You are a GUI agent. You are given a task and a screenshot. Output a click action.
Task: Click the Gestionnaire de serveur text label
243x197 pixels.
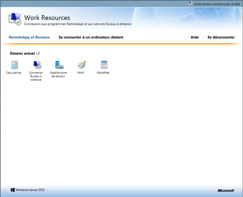[x=58, y=74]
